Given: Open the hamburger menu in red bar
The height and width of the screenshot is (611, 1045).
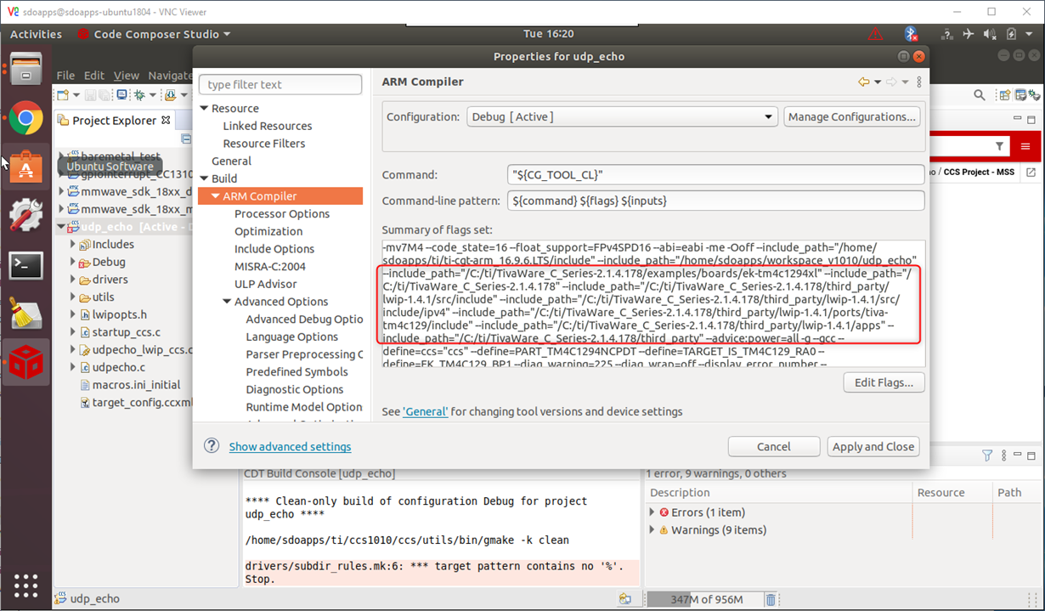Looking at the screenshot, I should pos(1026,147).
